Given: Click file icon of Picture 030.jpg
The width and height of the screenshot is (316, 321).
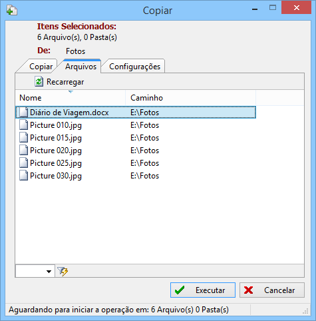Looking at the screenshot, I should coord(23,175).
